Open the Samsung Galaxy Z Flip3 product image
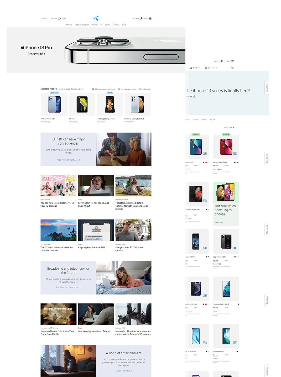The height and width of the screenshot is (377, 281). tap(110, 104)
